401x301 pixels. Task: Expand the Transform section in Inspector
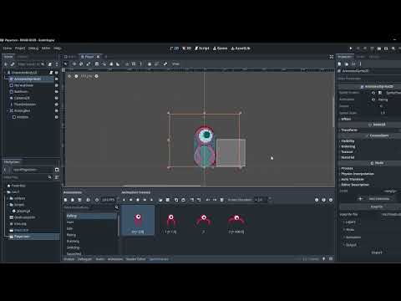(x=349, y=130)
